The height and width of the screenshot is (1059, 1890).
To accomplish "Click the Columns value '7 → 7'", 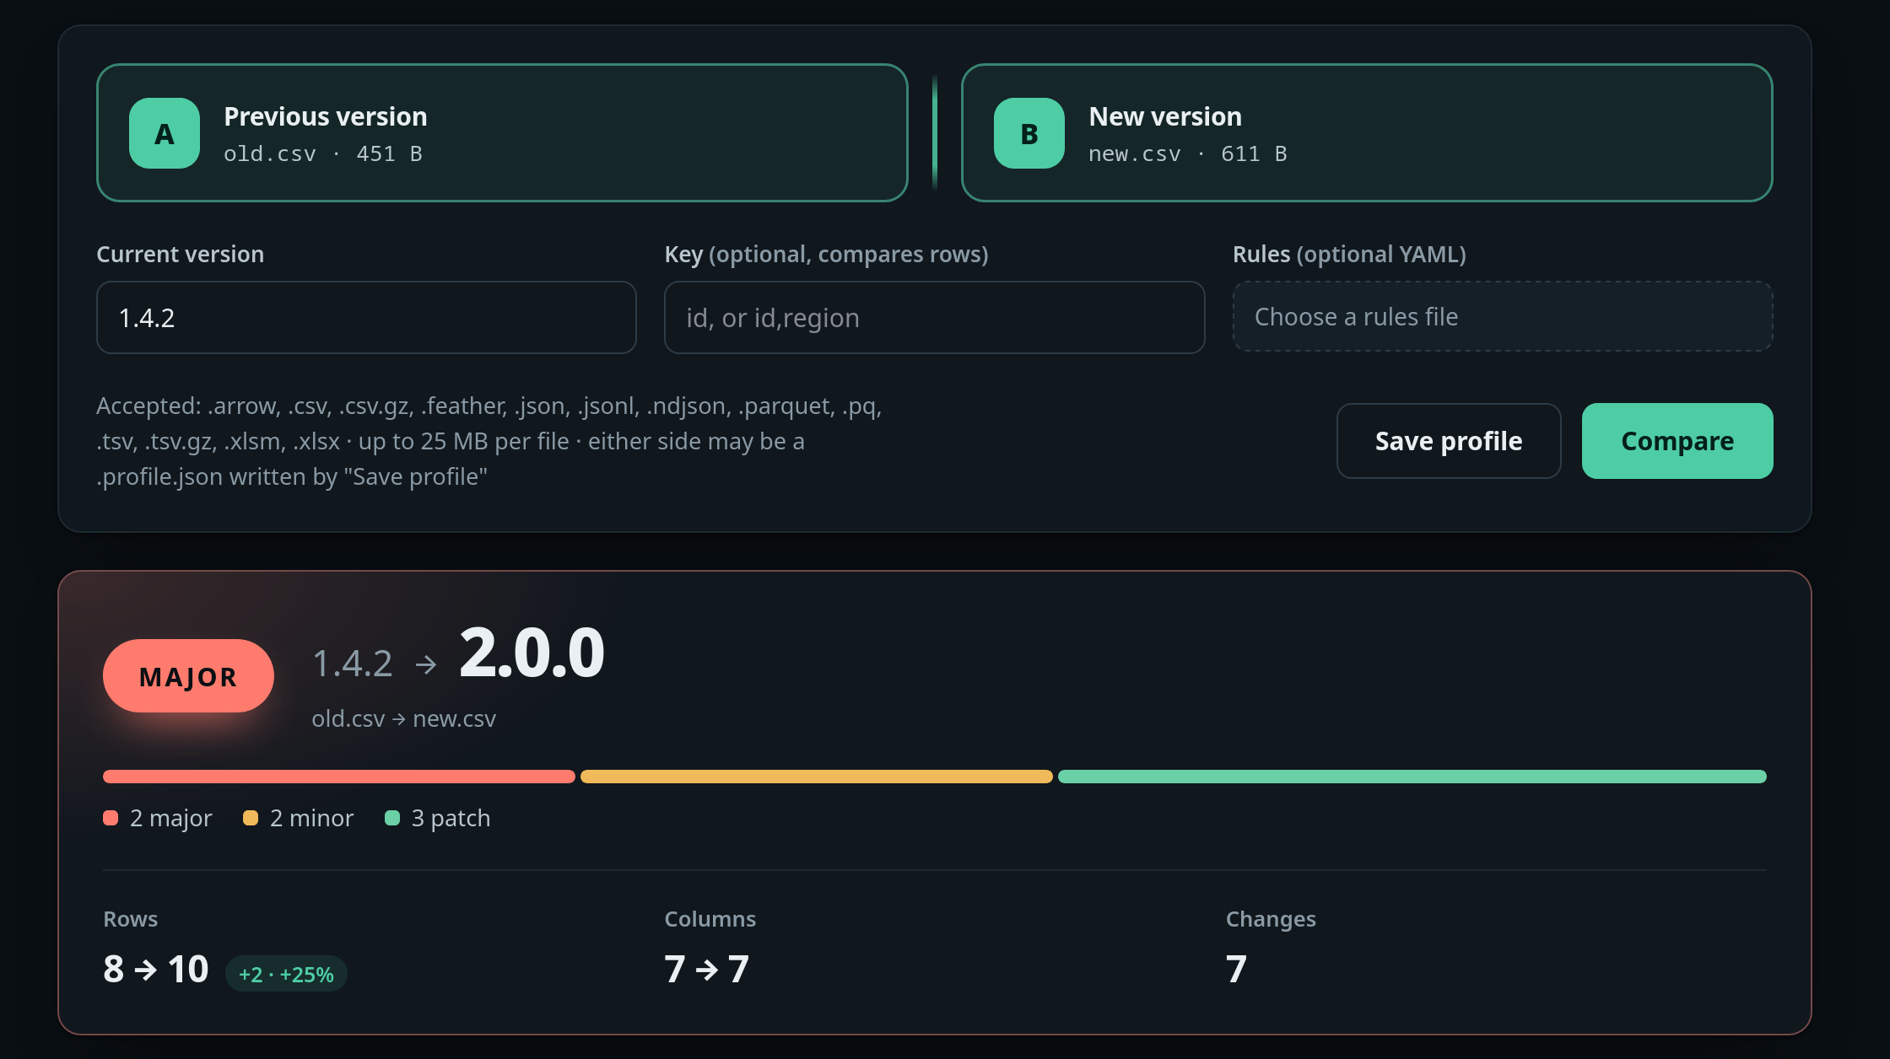I will tap(707, 969).
